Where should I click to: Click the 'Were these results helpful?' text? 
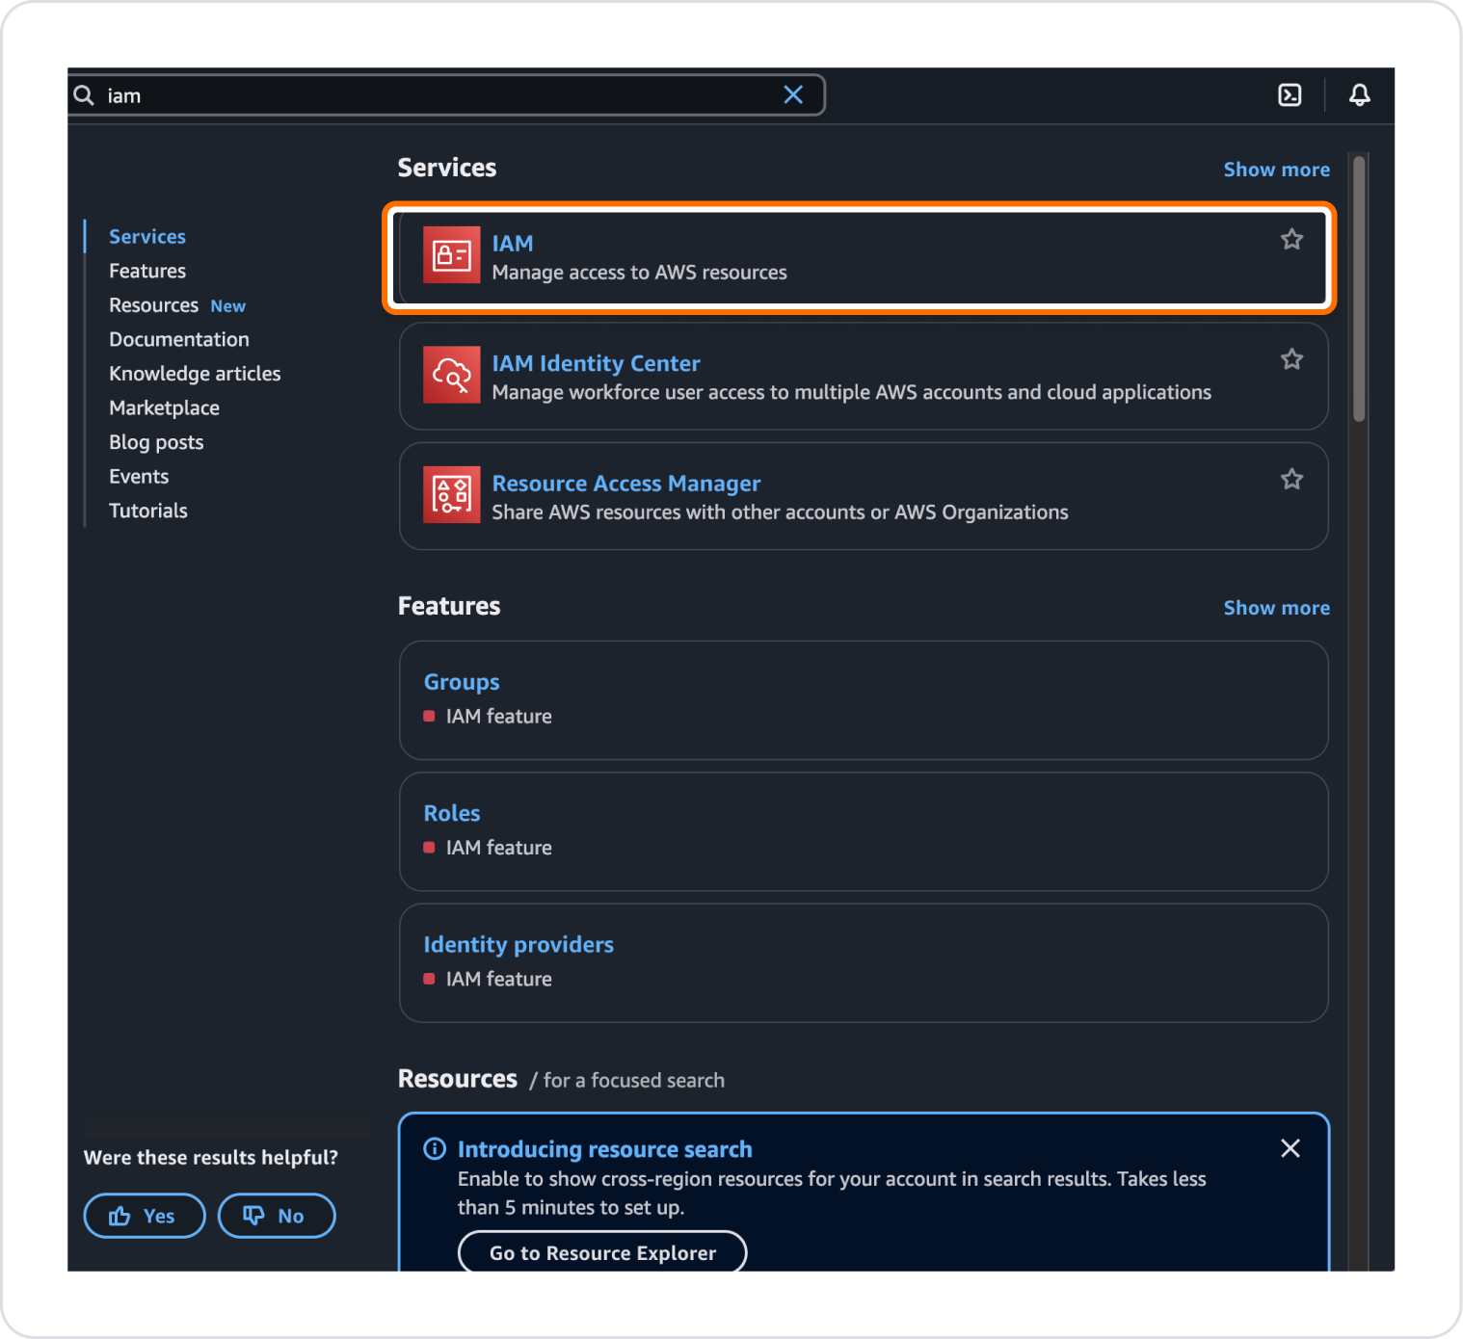coord(211,1158)
